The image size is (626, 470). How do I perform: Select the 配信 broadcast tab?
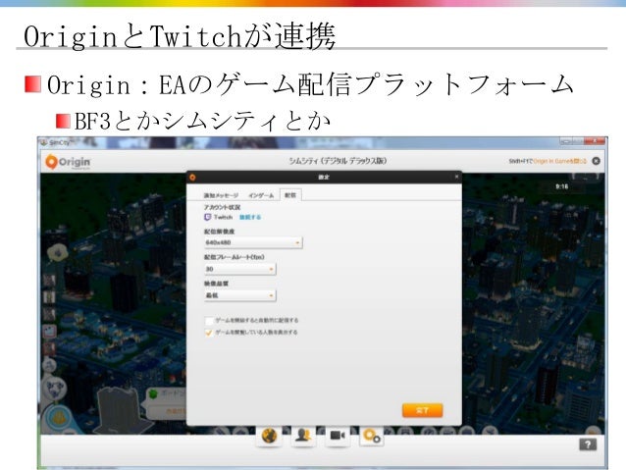[x=290, y=195]
